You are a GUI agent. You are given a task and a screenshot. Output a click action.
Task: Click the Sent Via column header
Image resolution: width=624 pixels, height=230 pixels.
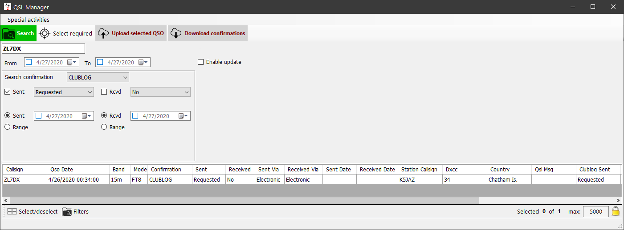(270, 169)
